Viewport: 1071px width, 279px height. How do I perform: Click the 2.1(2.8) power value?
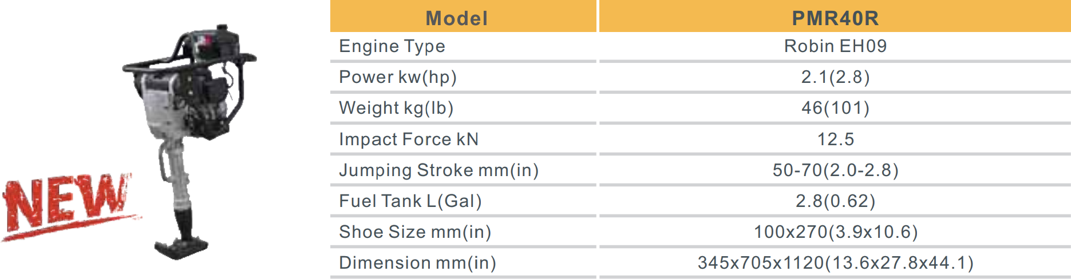pyautogui.click(x=835, y=77)
